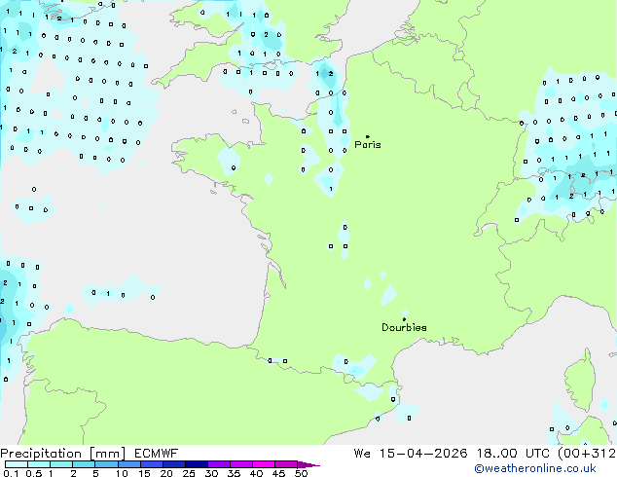This screenshot has width=617, height=477.
Task: Select the Dourbies location dot marker
Action: point(404,319)
